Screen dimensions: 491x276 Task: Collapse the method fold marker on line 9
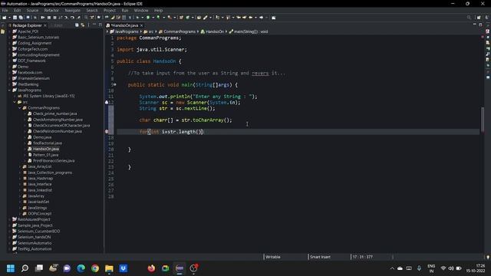tap(115, 85)
